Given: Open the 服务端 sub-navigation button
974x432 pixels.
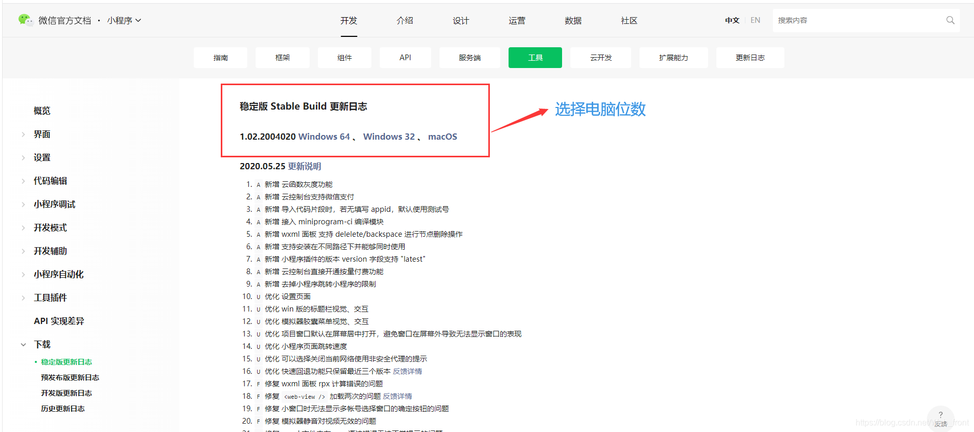Looking at the screenshot, I should point(470,58).
